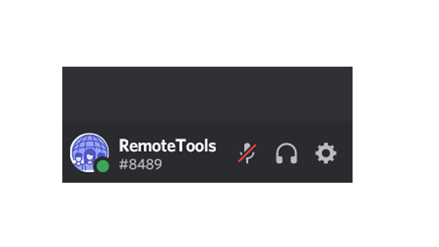This screenshot has height=247, width=439.
Task: Open User Settings gear icon
Action: [x=326, y=153]
